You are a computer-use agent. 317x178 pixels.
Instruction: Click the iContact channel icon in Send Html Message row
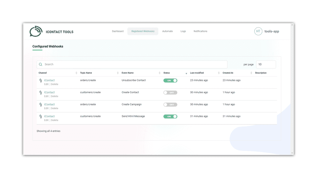click(x=41, y=117)
